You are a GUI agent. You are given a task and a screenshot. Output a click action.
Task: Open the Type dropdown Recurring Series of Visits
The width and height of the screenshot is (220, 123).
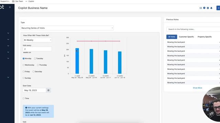[67, 28]
